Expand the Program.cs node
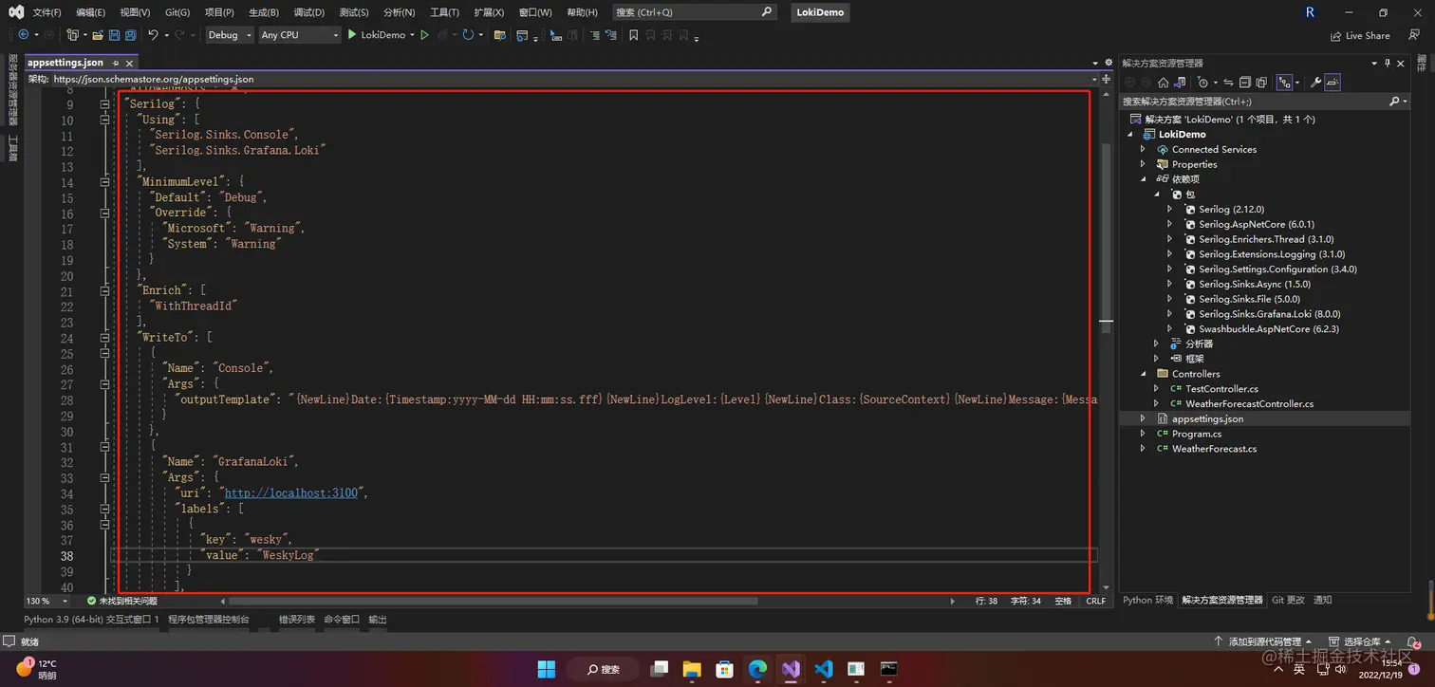Viewport: 1435px width, 687px height. pyautogui.click(x=1143, y=434)
